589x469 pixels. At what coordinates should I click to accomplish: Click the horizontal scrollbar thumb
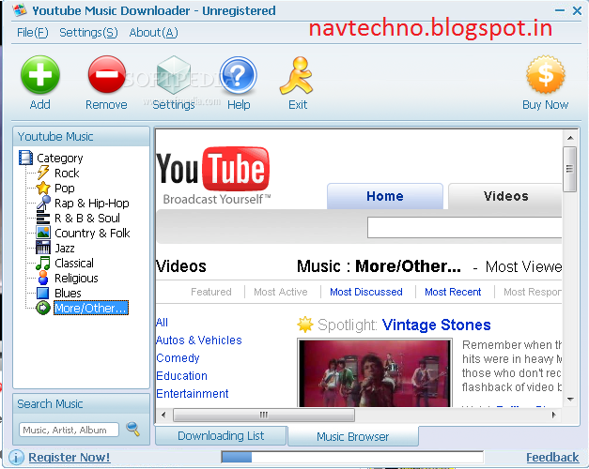[x=264, y=415]
